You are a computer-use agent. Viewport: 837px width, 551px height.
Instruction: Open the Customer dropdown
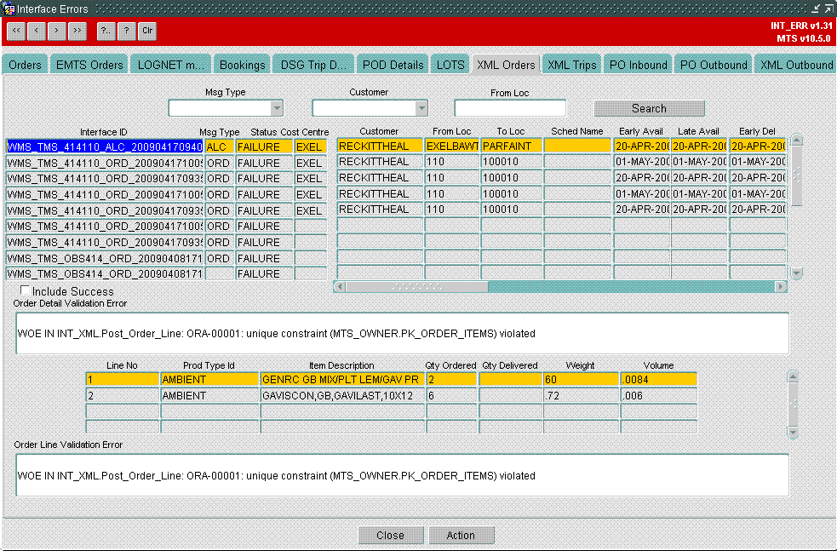pos(421,108)
